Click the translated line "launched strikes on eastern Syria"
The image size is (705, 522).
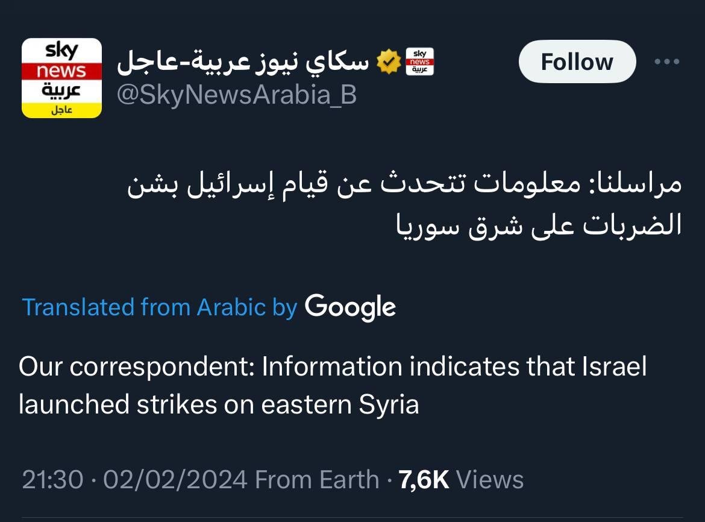point(219,404)
